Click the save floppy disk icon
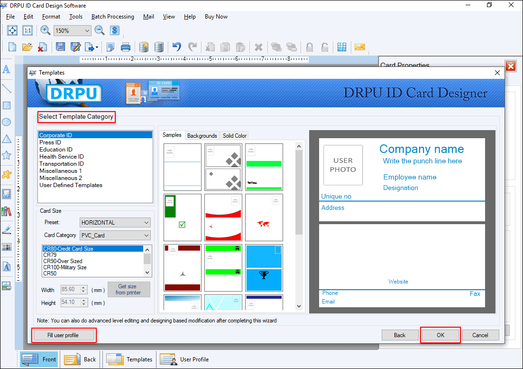 pyautogui.click(x=60, y=47)
